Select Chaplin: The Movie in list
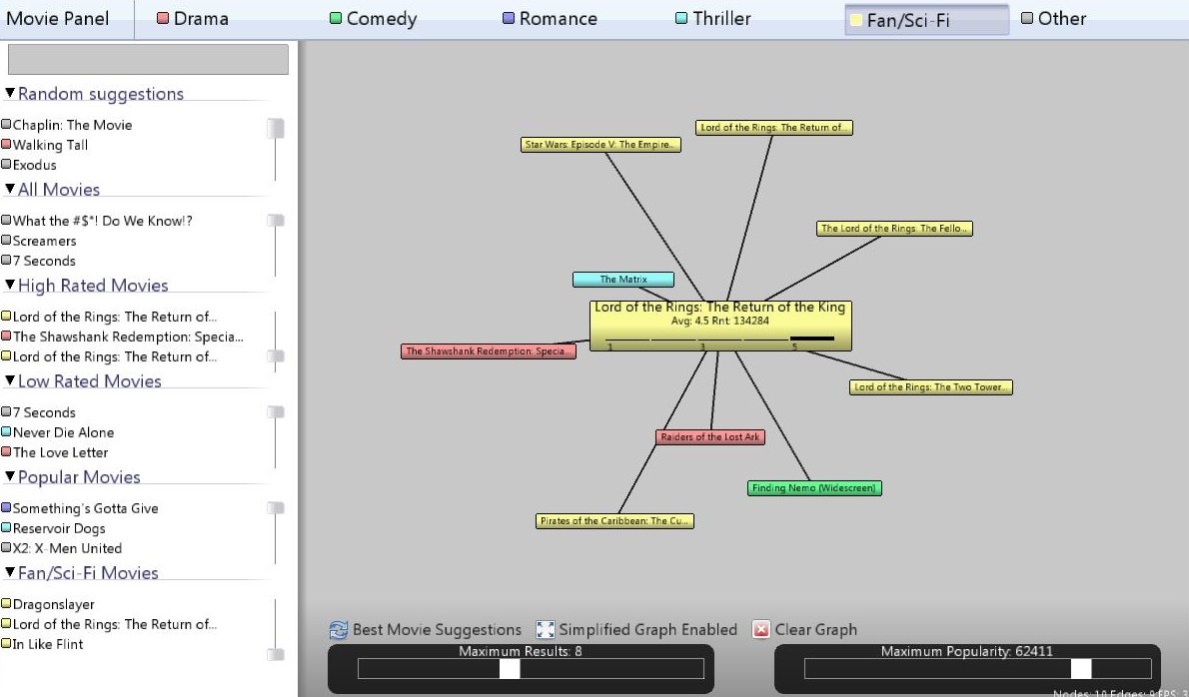Screen dimensions: 1189x697 (x=67, y=125)
